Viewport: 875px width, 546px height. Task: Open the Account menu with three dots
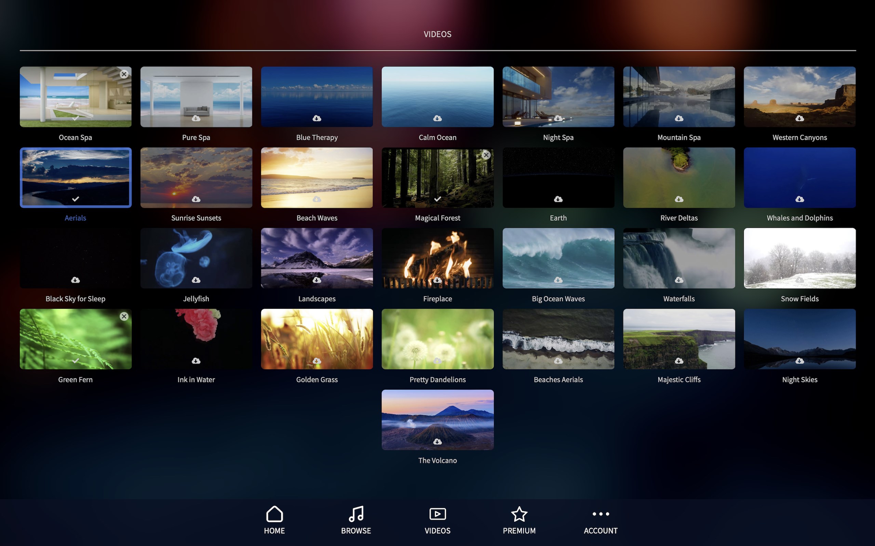(601, 520)
